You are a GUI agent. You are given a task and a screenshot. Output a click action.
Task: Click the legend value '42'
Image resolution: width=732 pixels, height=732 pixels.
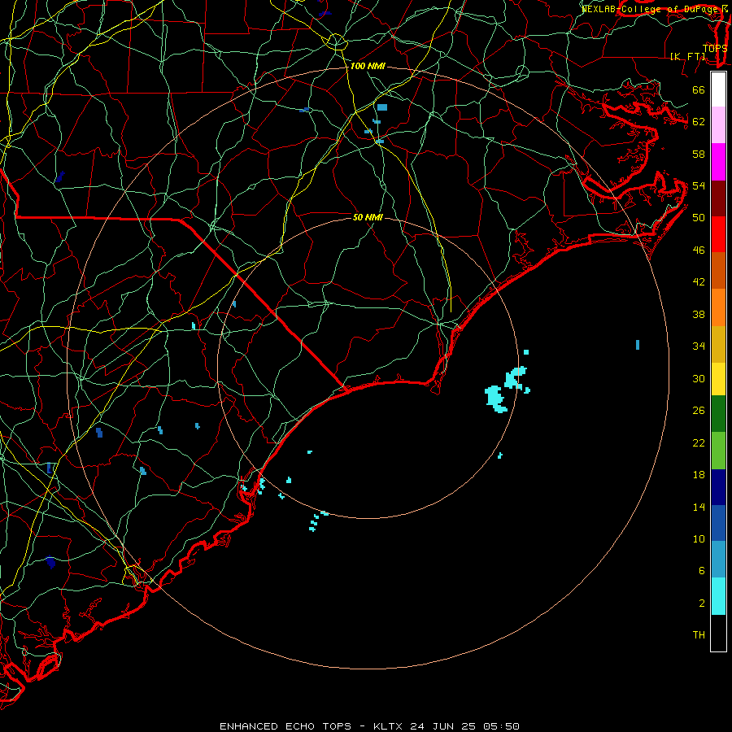point(699,282)
